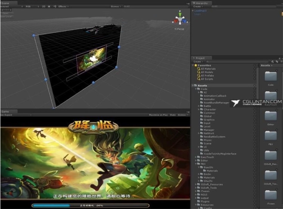The image size is (283, 209).
Task: Collapse the BiaoShi folder arrow
Action: [x=199, y=167]
